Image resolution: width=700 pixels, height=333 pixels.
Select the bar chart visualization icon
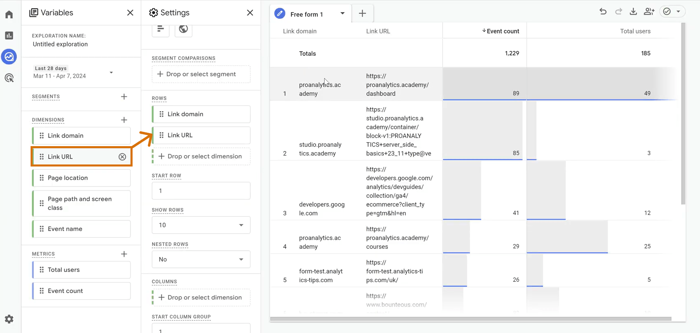click(161, 29)
